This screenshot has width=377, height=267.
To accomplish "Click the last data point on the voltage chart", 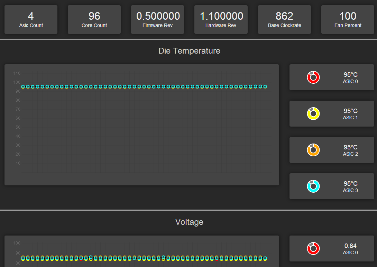I will click(x=265, y=258).
